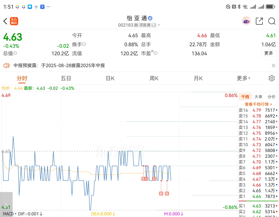Tap the DEA:0.000 indicator value
279x217 pixels.
(103, 214)
